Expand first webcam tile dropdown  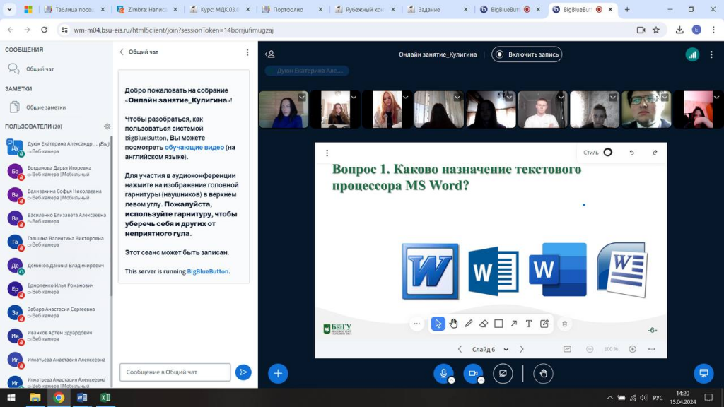click(x=301, y=98)
